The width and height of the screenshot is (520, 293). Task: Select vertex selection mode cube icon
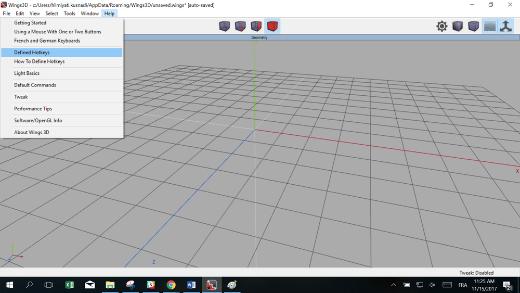pos(225,26)
